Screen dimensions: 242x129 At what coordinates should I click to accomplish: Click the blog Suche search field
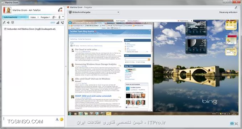136,60
